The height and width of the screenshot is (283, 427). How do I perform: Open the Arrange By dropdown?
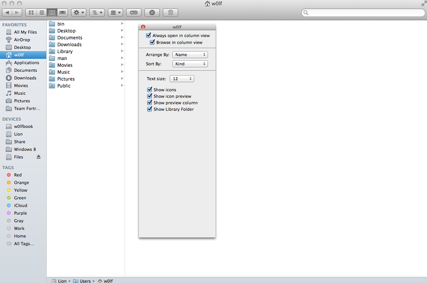[190, 55]
